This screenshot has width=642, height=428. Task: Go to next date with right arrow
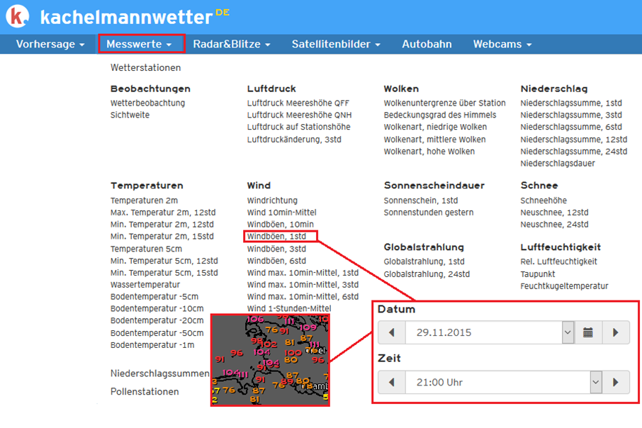coord(615,332)
